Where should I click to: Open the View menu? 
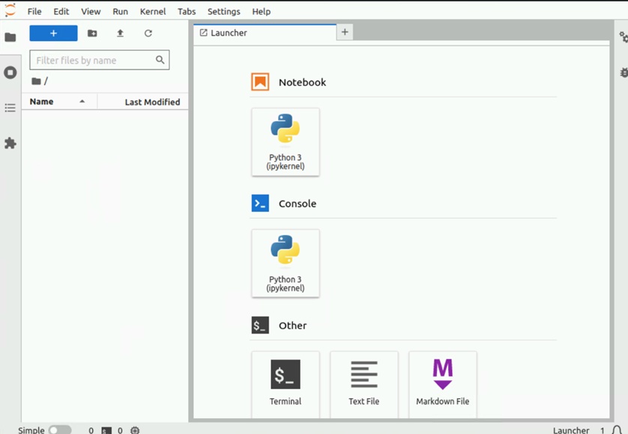91,12
